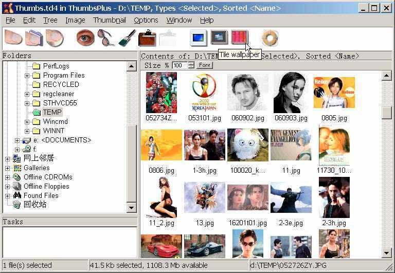Click the stacked thumbnails toolbar icon
Viewport: 395px width, 273px height.
(x=34, y=38)
